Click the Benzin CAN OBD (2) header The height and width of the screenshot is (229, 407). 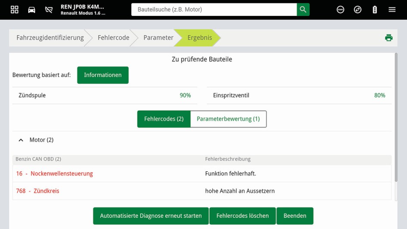(38, 159)
